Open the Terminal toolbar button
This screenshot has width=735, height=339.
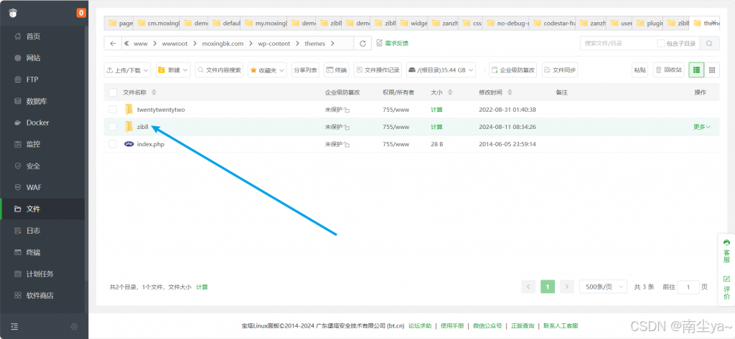point(336,70)
